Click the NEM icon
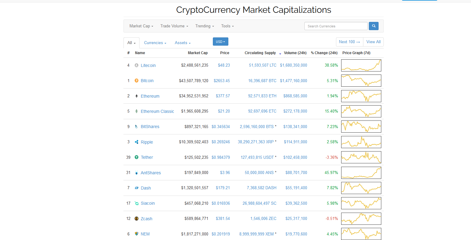The image size is (471, 240). tap(137, 234)
